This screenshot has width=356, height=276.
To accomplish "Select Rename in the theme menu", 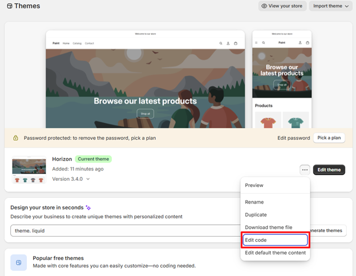I will tap(254, 202).
